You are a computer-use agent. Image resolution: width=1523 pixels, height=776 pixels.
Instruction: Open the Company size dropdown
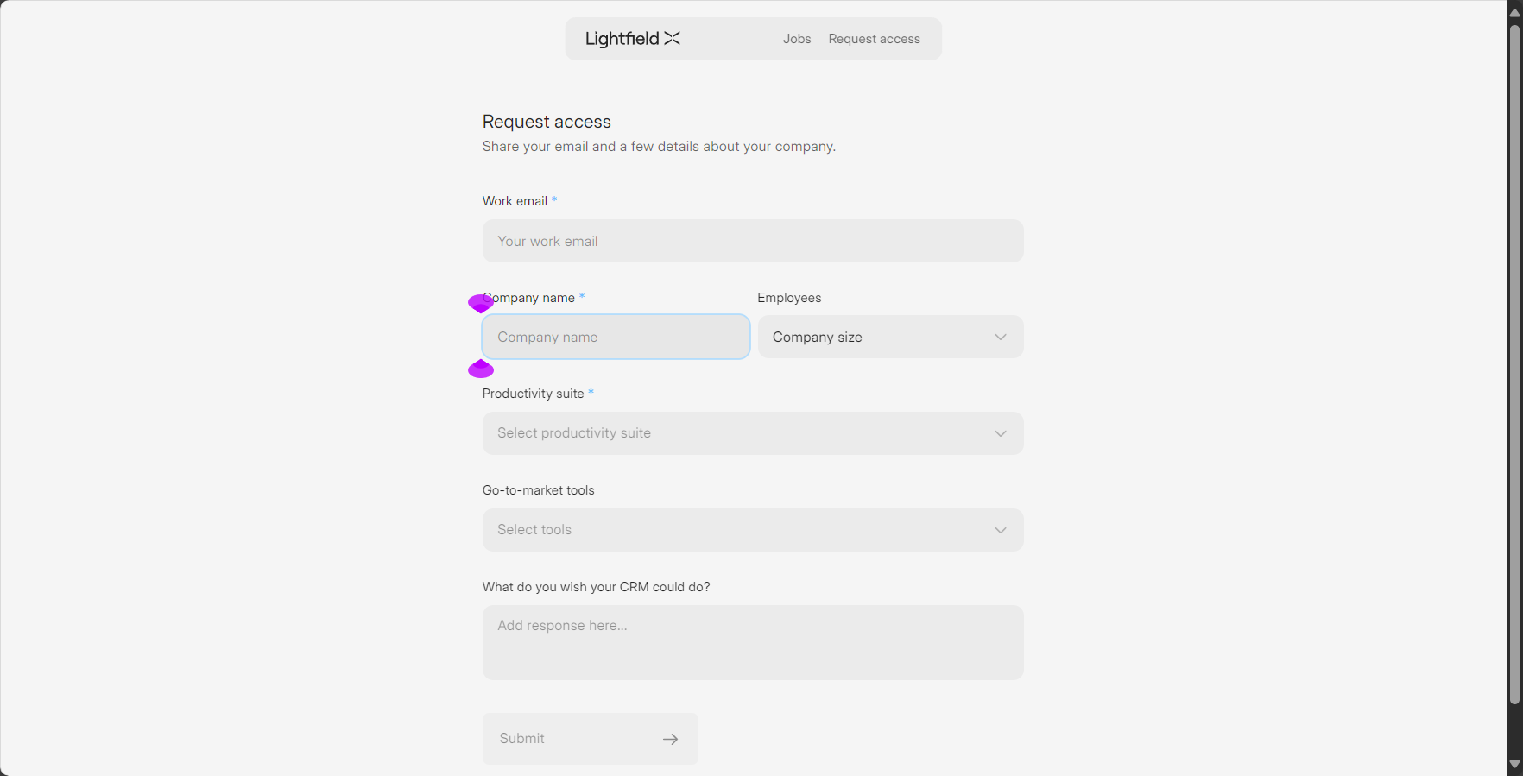click(891, 337)
